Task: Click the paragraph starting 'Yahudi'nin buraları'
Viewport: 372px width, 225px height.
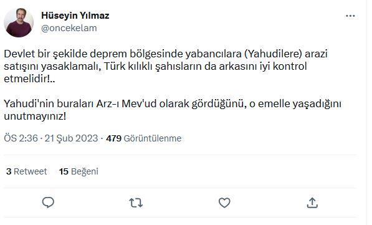Action: [x=173, y=110]
